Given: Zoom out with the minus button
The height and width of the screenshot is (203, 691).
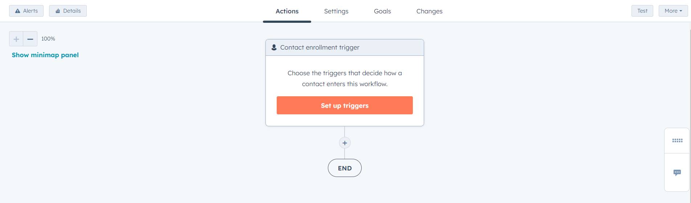Looking at the screenshot, I should tap(30, 39).
